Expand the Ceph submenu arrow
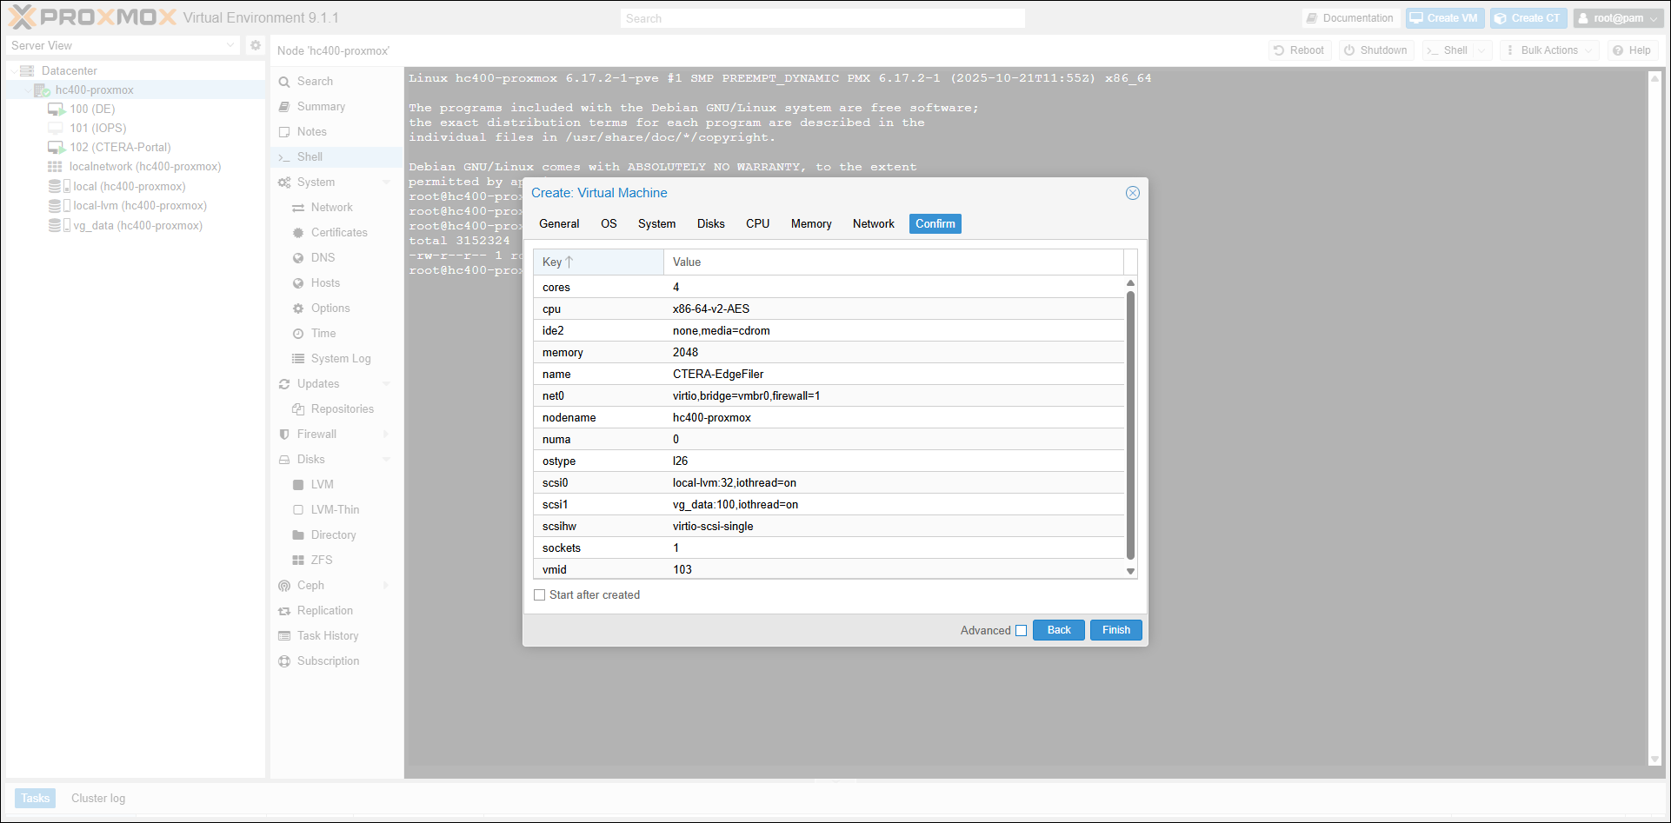The width and height of the screenshot is (1671, 823). (386, 586)
